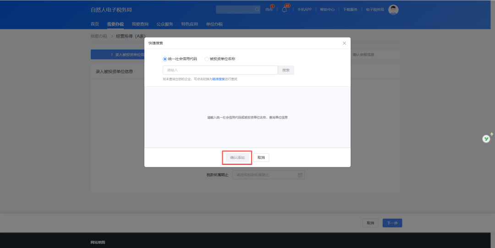The image size is (495, 248).
Task: Select 统一社会信用代码 radio option
Action: 165,59
